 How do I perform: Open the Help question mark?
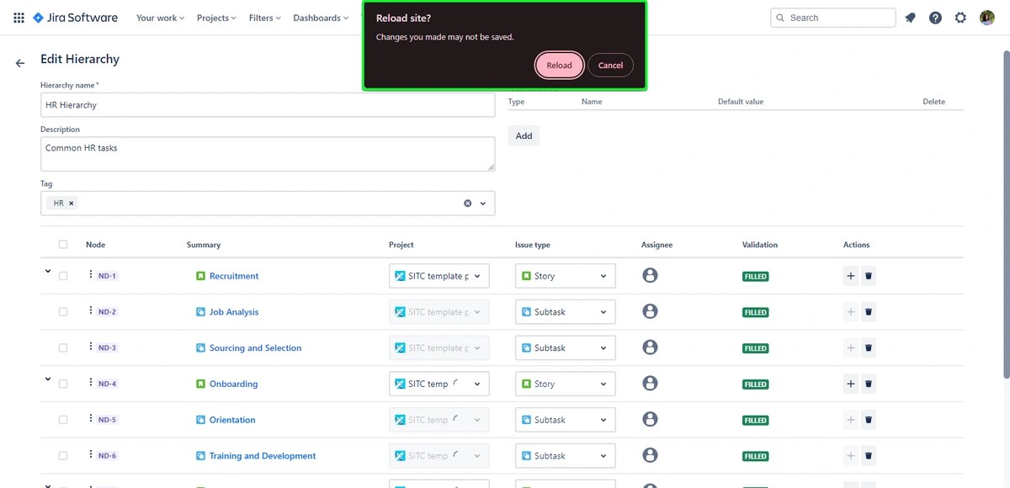[935, 17]
